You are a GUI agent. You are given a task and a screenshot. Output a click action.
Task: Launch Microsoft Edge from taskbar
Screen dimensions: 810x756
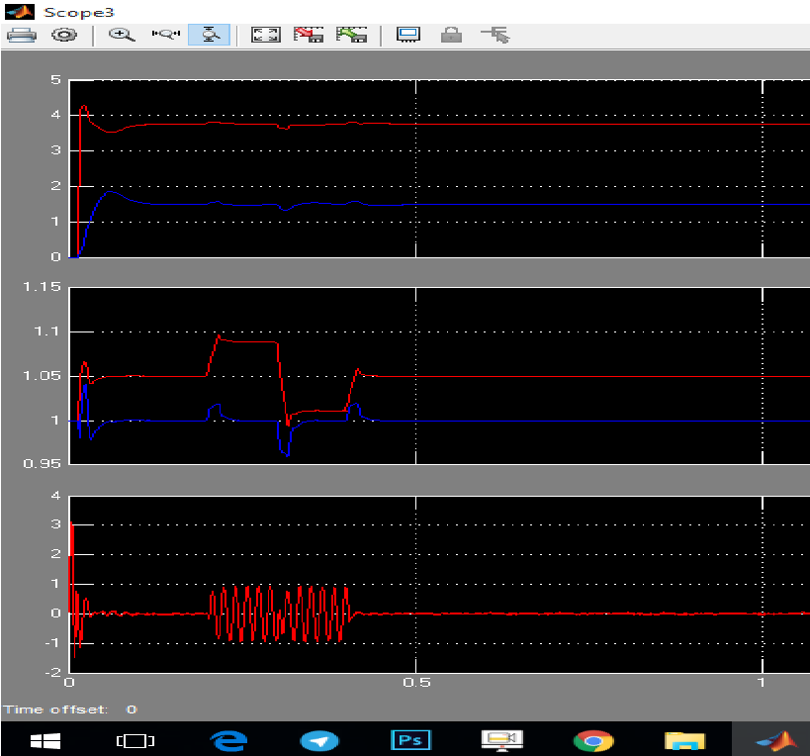(x=226, y=739)
